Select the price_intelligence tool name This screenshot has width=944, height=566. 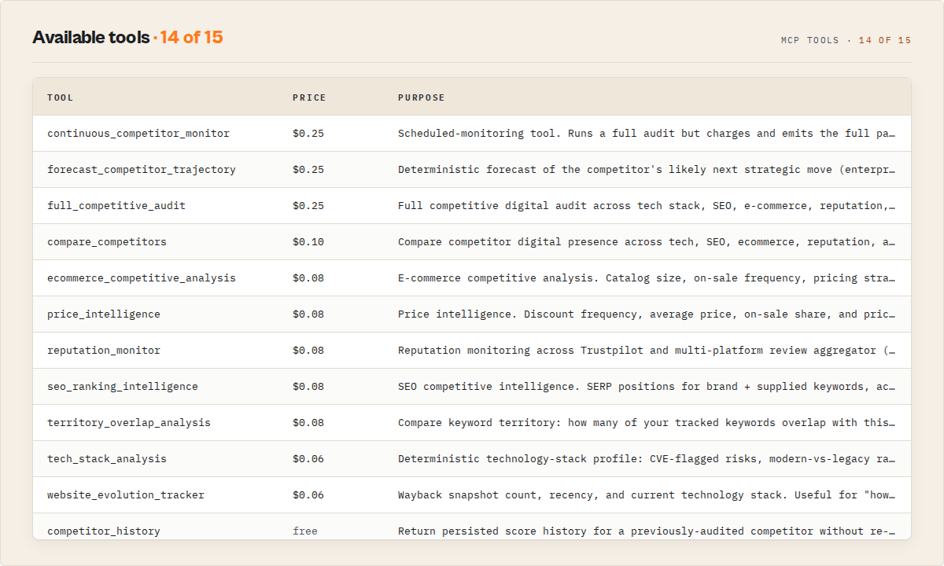(104, 314)
